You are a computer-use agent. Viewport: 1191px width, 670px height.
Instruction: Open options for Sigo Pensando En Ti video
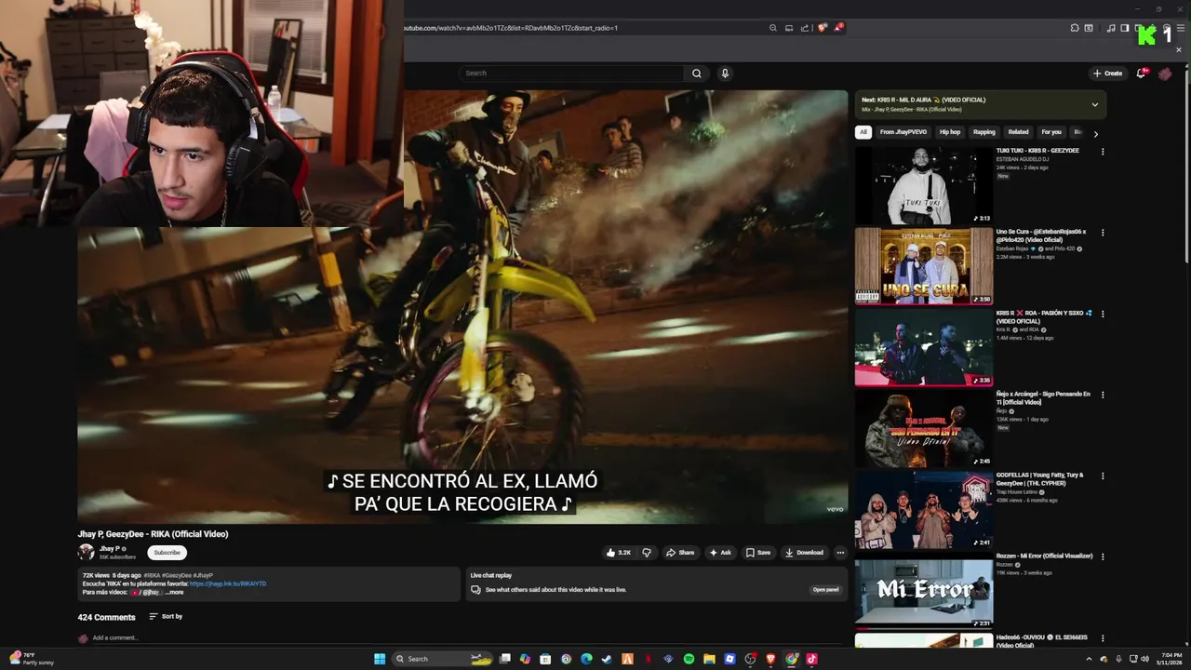click(1103, 395)
